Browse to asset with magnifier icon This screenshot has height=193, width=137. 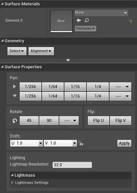coord(87,20)
